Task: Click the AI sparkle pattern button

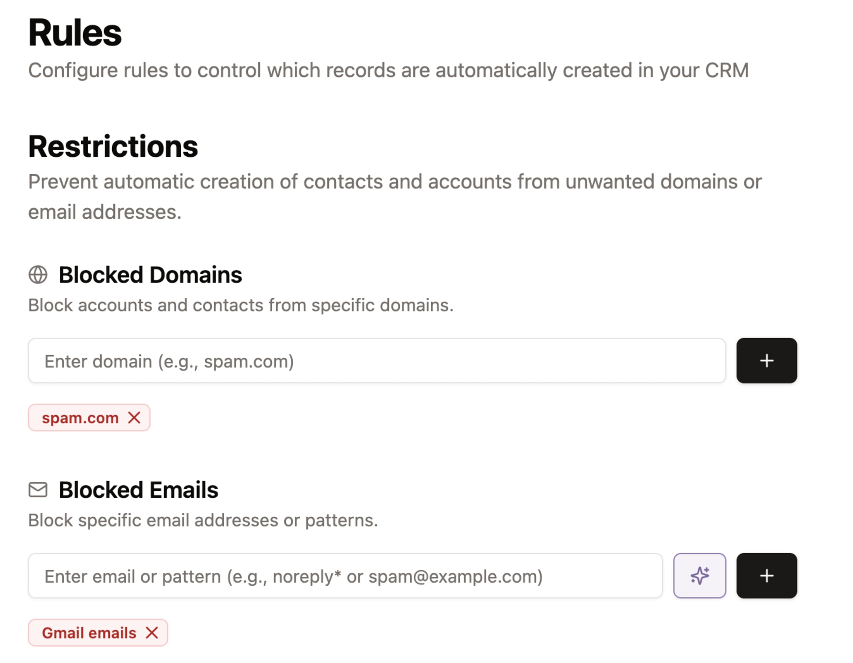Action: pos(699,576)
